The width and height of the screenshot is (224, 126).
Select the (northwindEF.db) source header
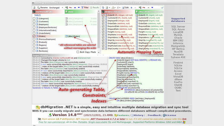[49, 12]
